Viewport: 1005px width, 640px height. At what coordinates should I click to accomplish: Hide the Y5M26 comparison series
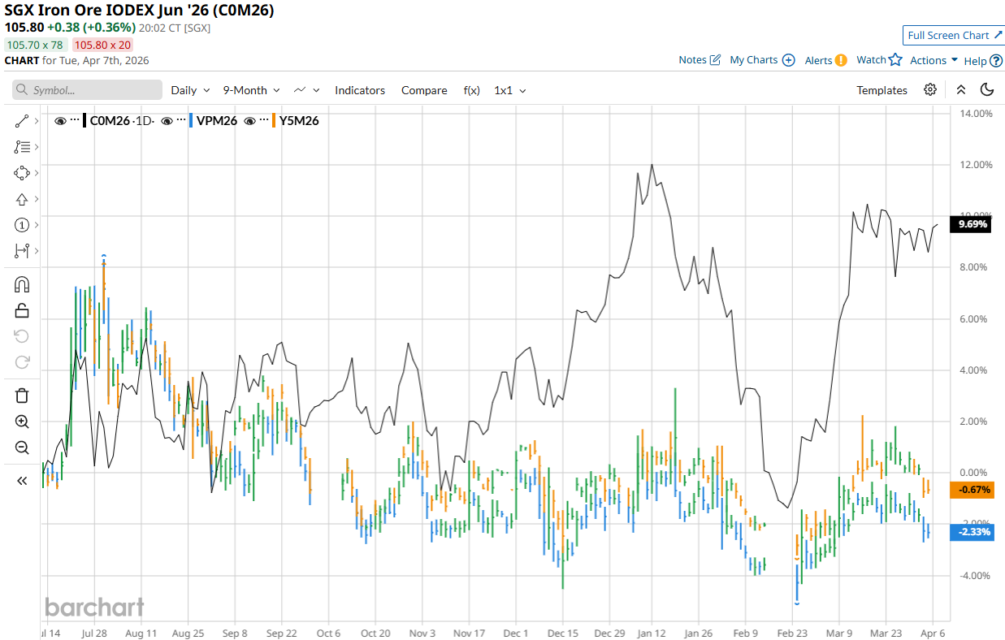click(x=250, y=121)
